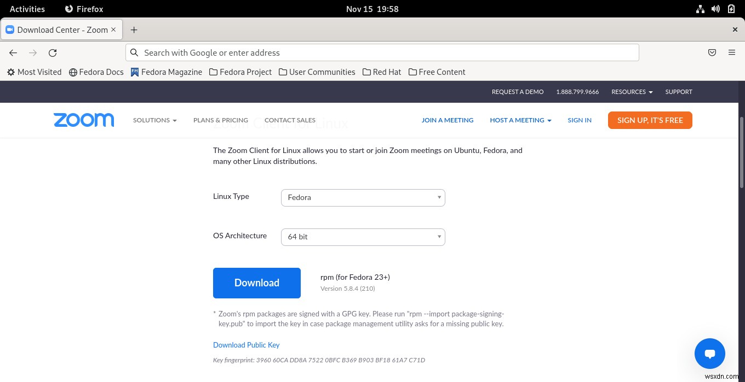Click Request a Demo link
Screen dimensions: 745x382
point(518,92)
